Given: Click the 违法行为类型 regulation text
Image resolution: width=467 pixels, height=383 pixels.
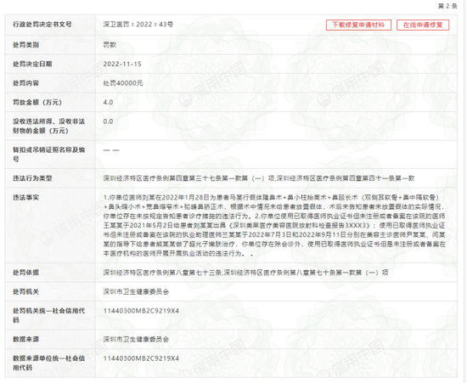Looking at the screenshot, I should click(x=259, y=178).
